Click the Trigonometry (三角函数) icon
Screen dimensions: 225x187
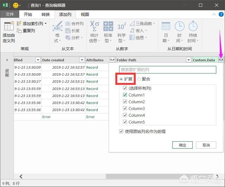tap(132, 23)
